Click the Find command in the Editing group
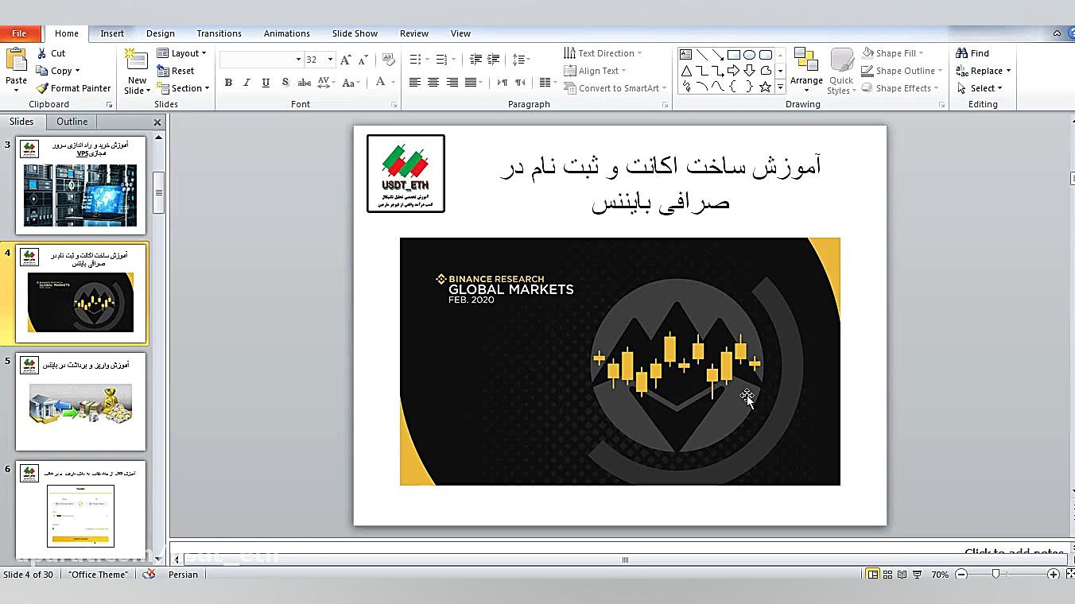Viewport: 1075px width, 604px height. (x=973, y=52)
